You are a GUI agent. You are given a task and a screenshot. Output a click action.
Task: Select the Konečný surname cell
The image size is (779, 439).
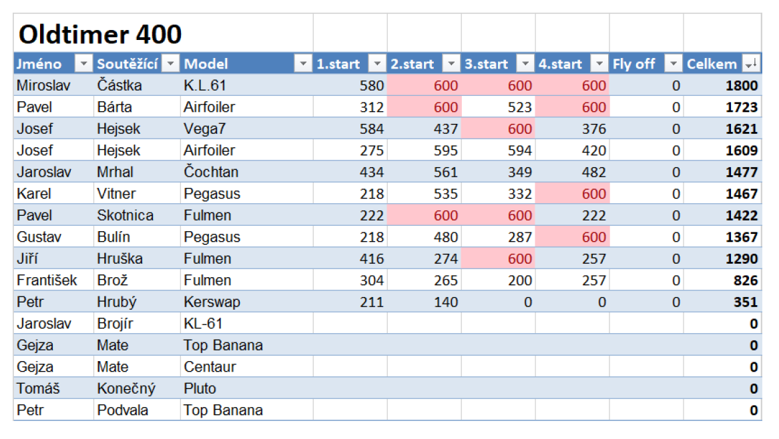[x=137, y=388]
